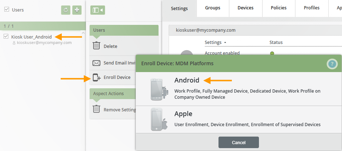Click the Enroll Device: MDM Platforms title

click(177, 63)
